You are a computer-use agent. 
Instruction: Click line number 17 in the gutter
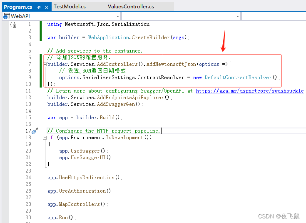(28, 131)
